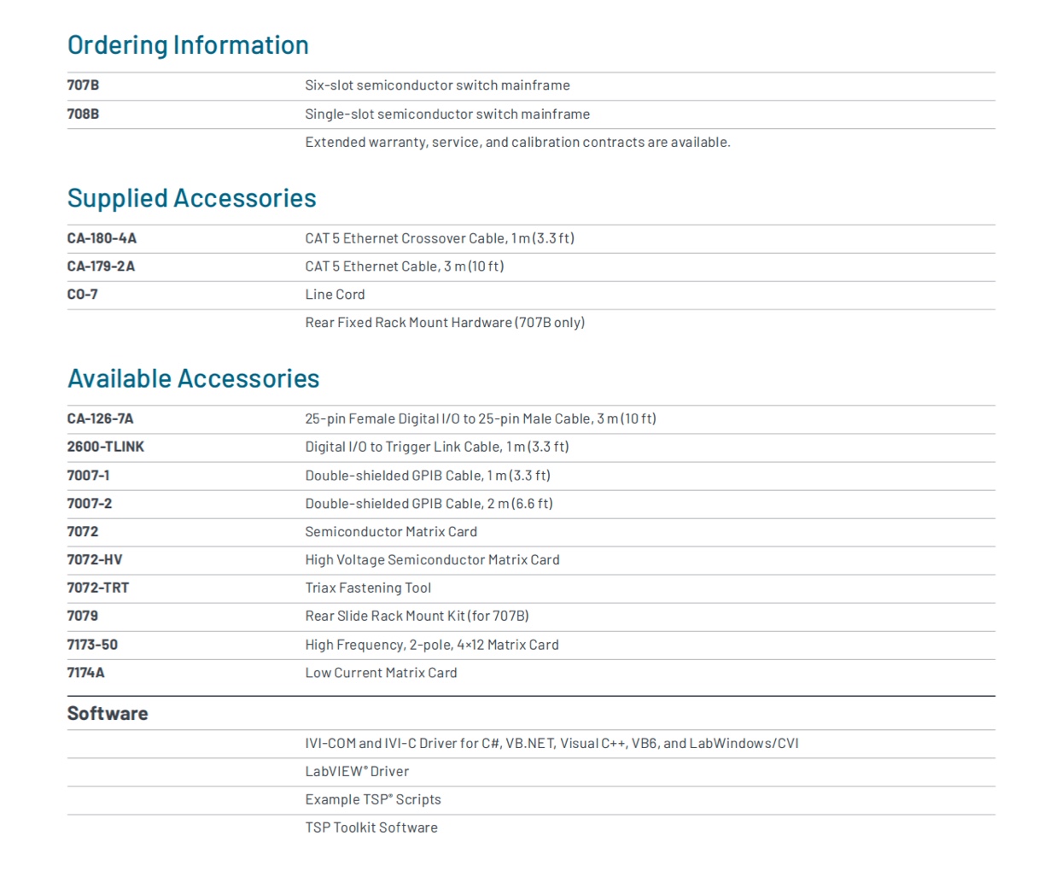Select the extended warranty note text
1062x871 pixels.
(517, 143)
